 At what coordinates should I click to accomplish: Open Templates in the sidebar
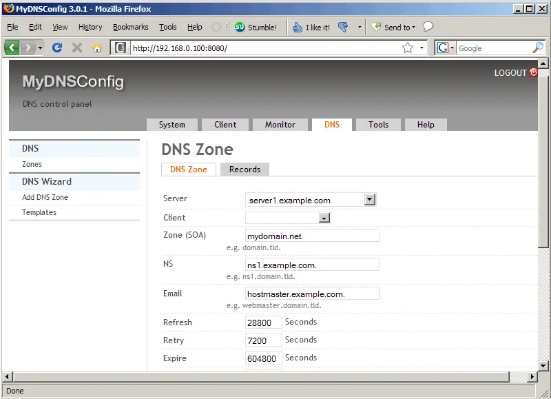(39, 212)
